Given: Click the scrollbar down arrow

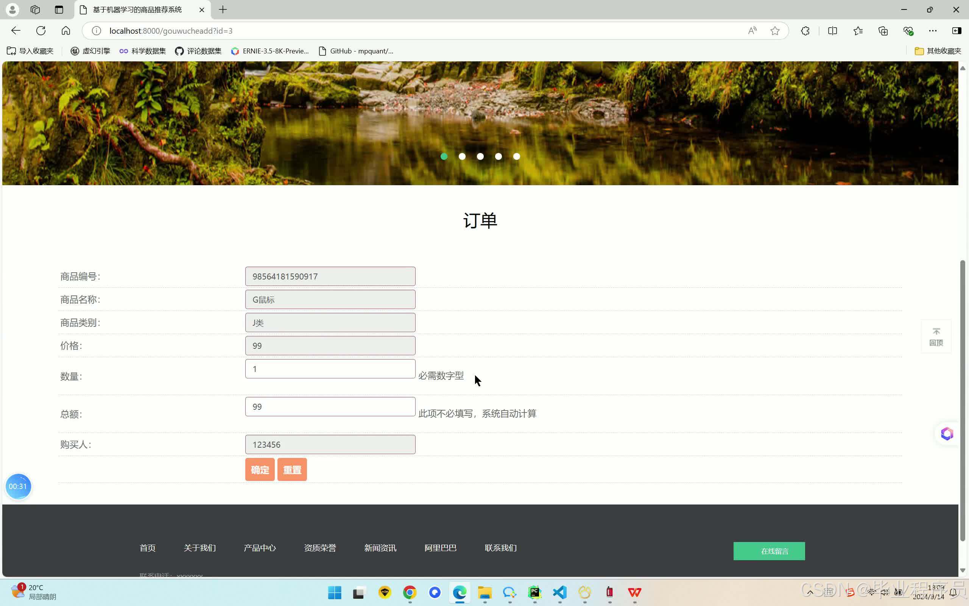Looking at the screenshot, I should point(963,570).
